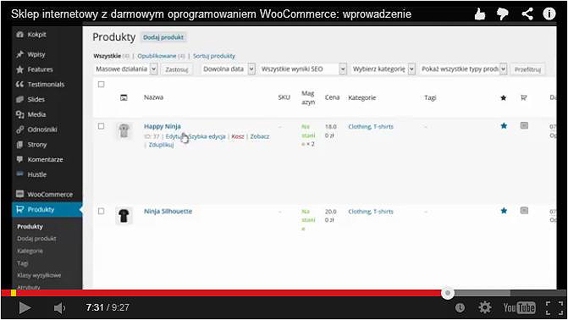Open the Masowe działania dropdown
Image resolution: width=568 pixels, height=320 pixels.
125,69
